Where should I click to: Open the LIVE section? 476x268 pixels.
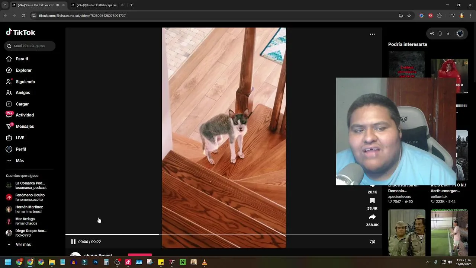click(x=15, y=138)
